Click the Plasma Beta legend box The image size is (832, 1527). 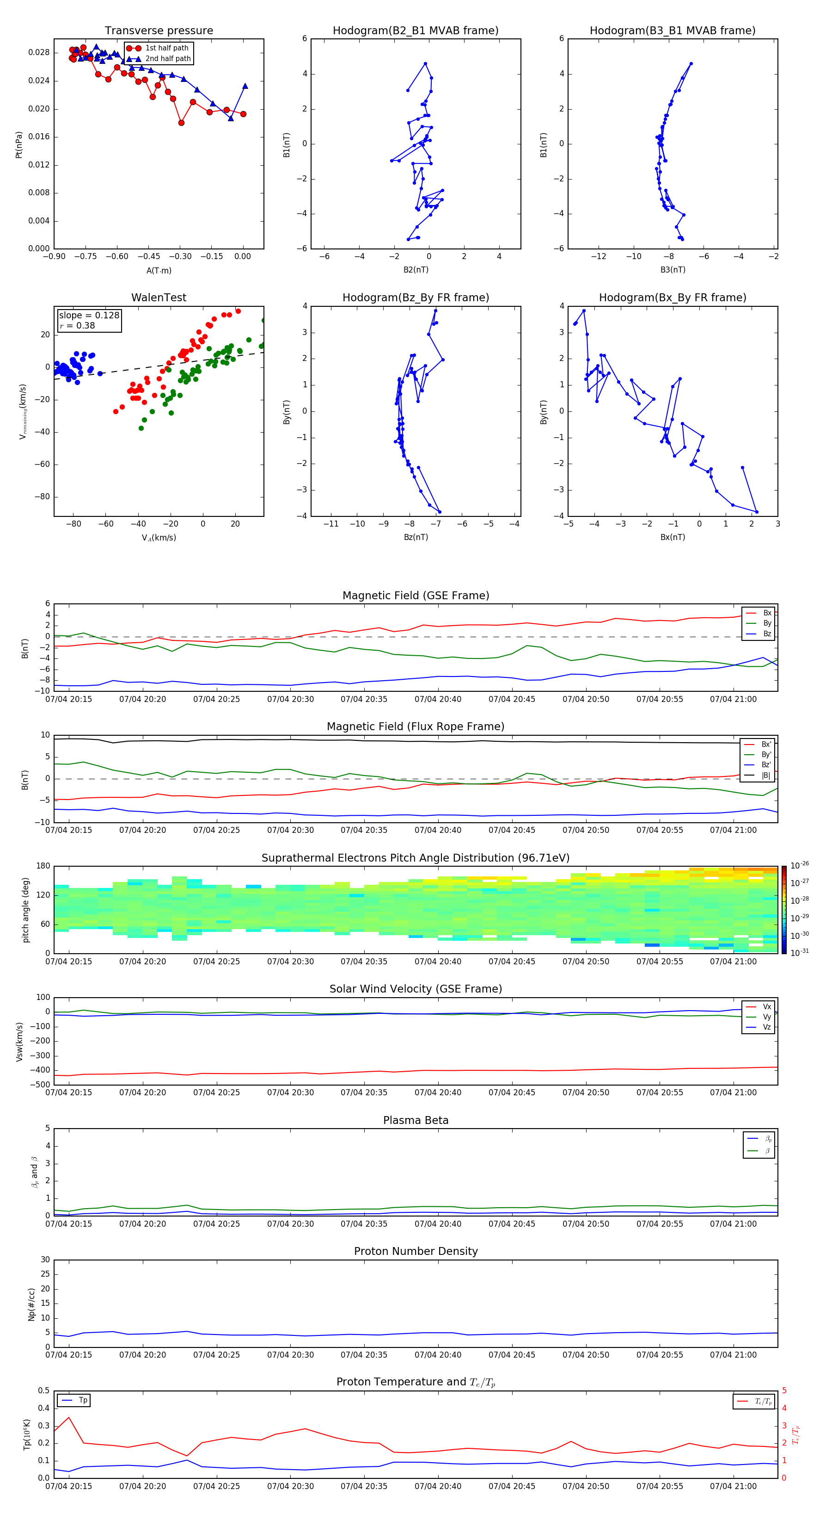(x=759, y=1145)
